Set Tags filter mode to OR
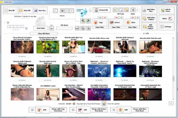The height and width of the screenshot is (118, 178). coord(105,18)
